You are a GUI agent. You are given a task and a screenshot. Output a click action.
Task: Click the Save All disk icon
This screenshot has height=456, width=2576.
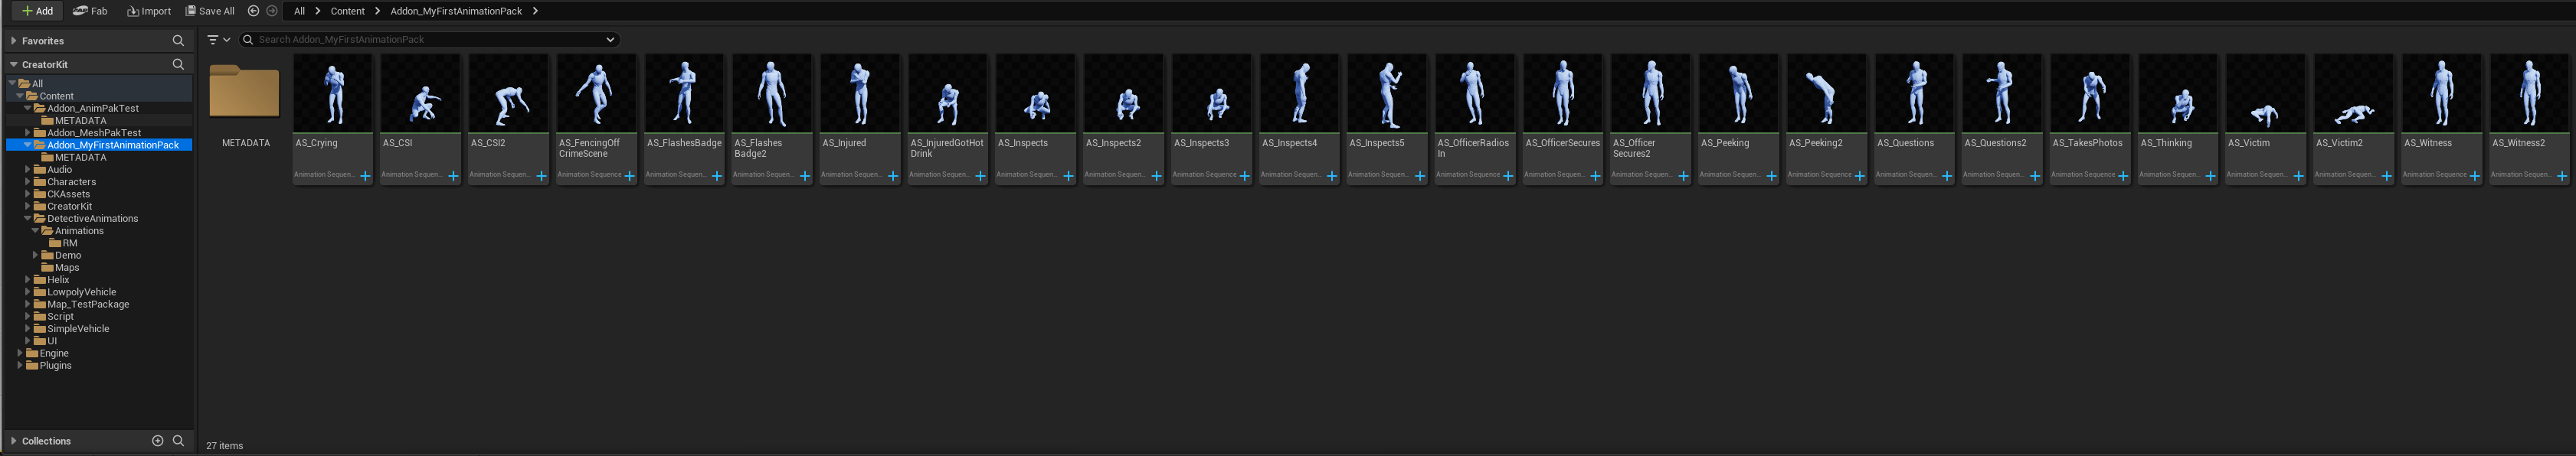pos(191,11)
